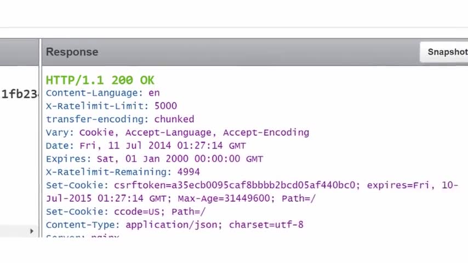Click the Set-Cookie ccode=US line
Screen dimensions: 468x263
(x=125, y=211)
